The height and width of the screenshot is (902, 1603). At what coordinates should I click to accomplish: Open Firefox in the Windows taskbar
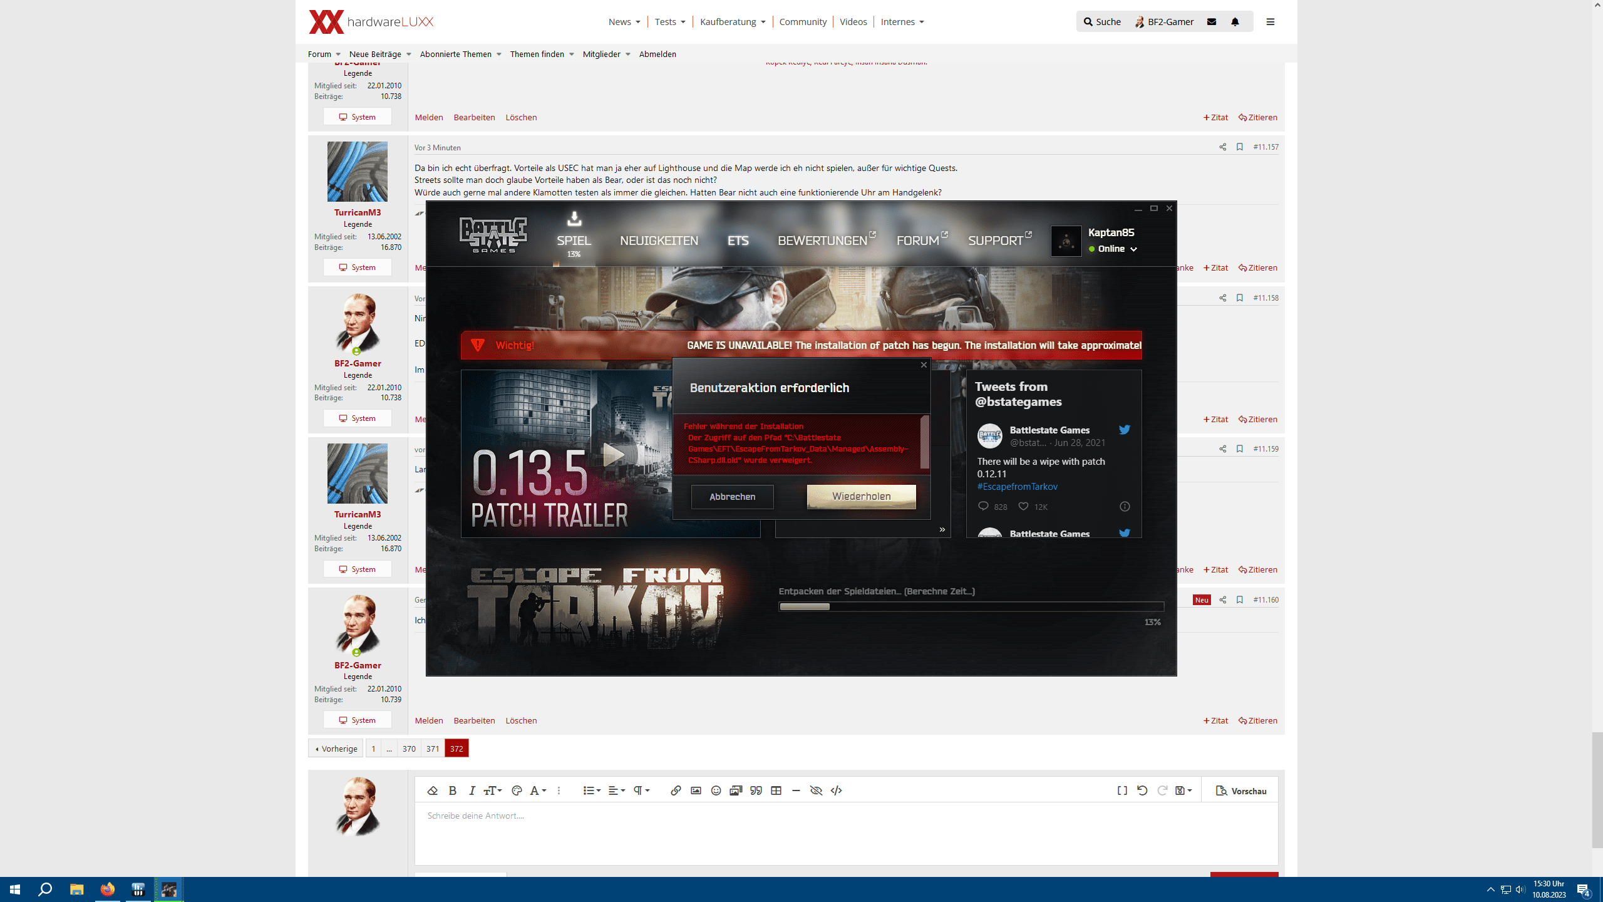tap(108, 889)
